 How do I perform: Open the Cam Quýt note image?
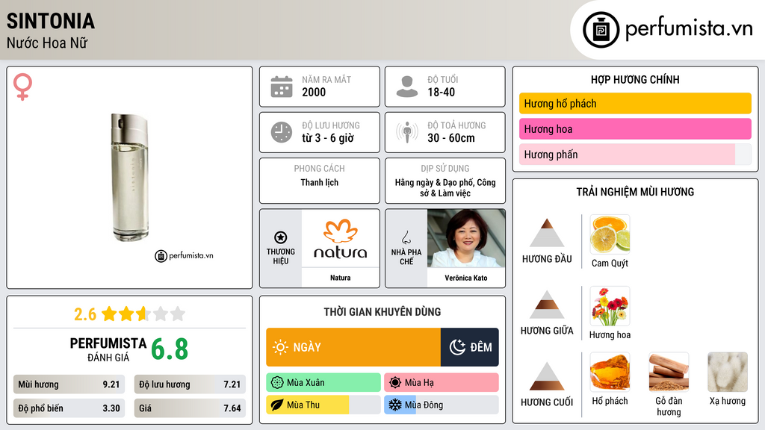(610, 234)
